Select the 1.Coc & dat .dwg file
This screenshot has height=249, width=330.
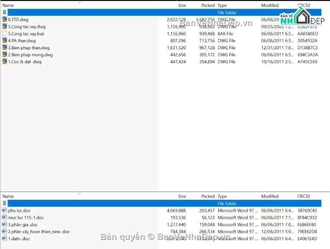pos(25,62)
